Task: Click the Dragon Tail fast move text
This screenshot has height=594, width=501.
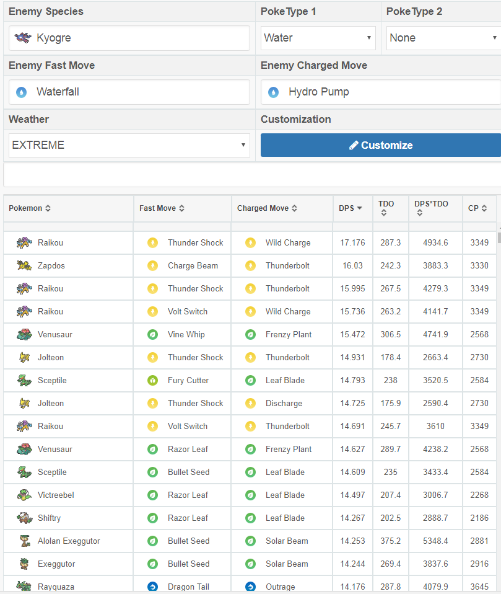Action: click(x=188, y=587)
